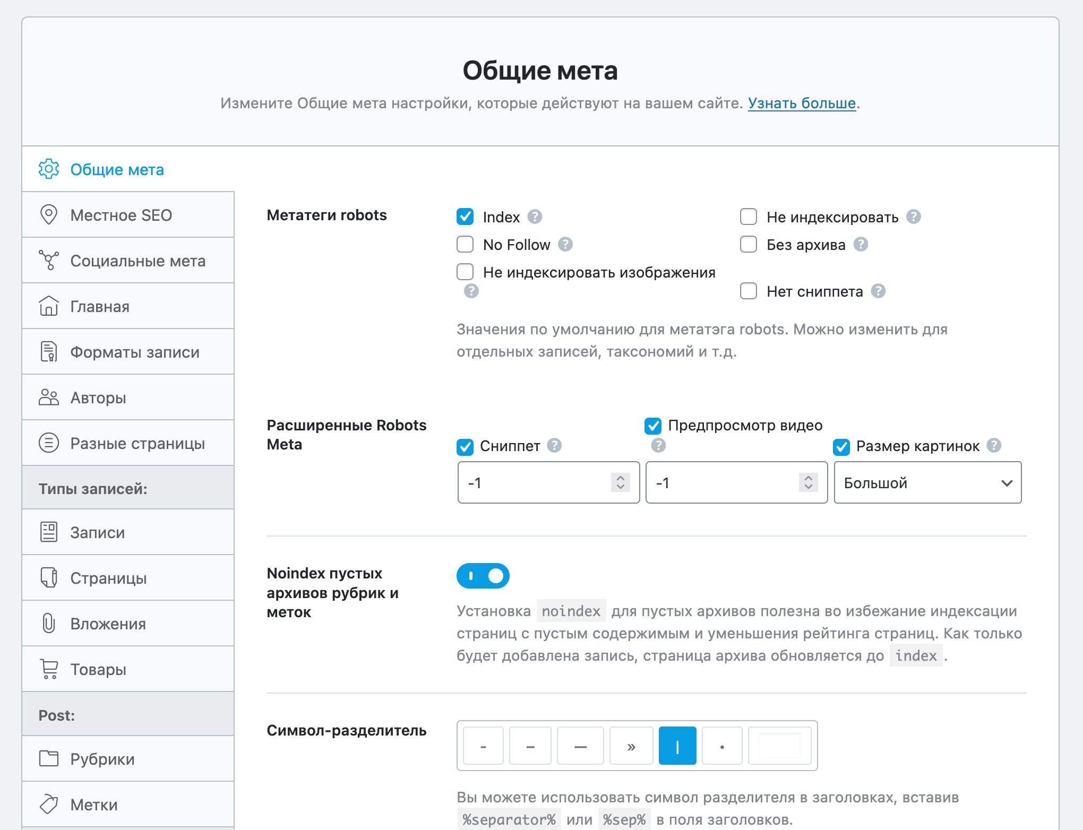Check Не индексировать изображения checkbox

point(465,272)
